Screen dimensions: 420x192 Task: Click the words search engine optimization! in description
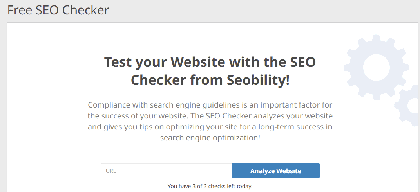(x=210, y=138)
